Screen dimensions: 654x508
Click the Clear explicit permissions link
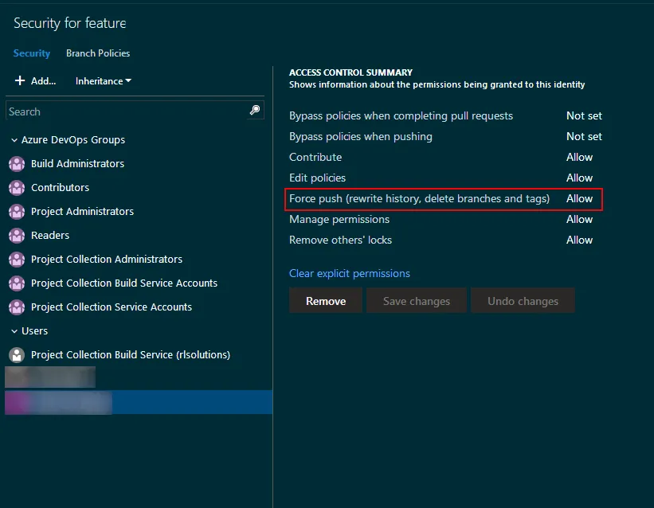[x=349, y=273]
